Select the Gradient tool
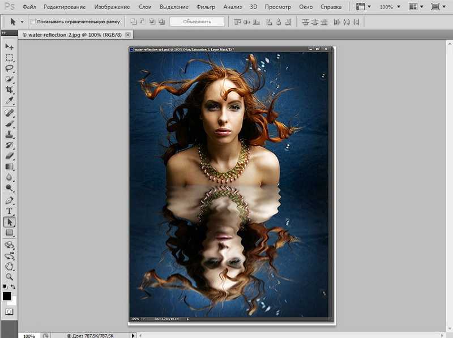453x338 pixels. click(9, 166)
